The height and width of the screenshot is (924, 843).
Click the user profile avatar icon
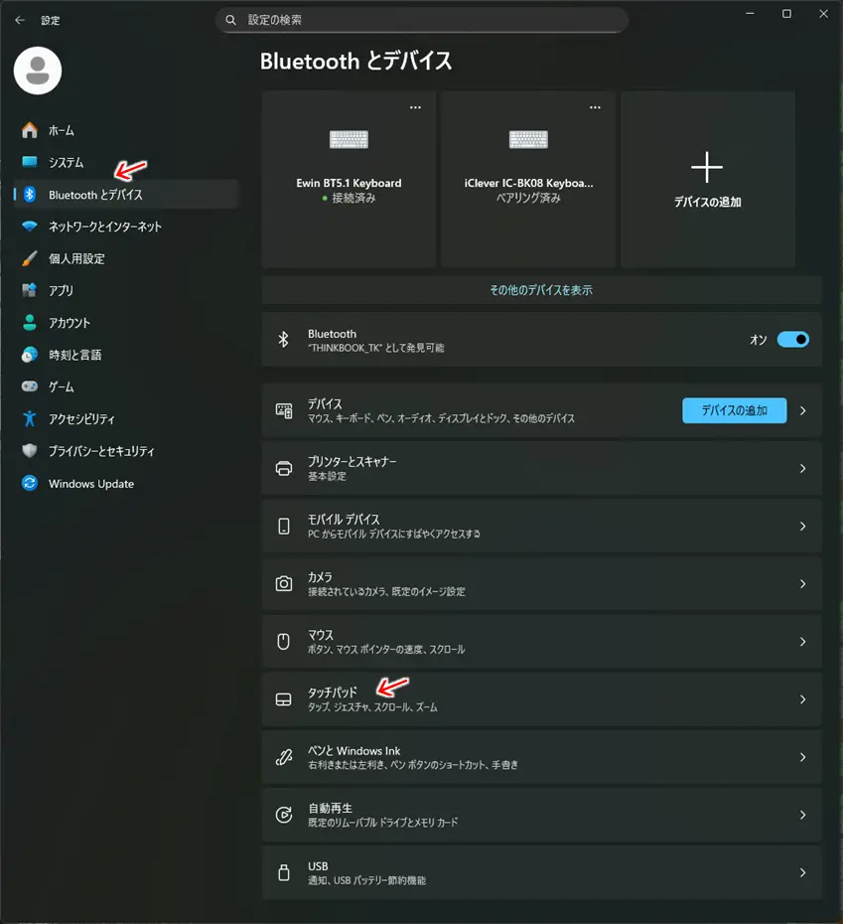point(38,71)
